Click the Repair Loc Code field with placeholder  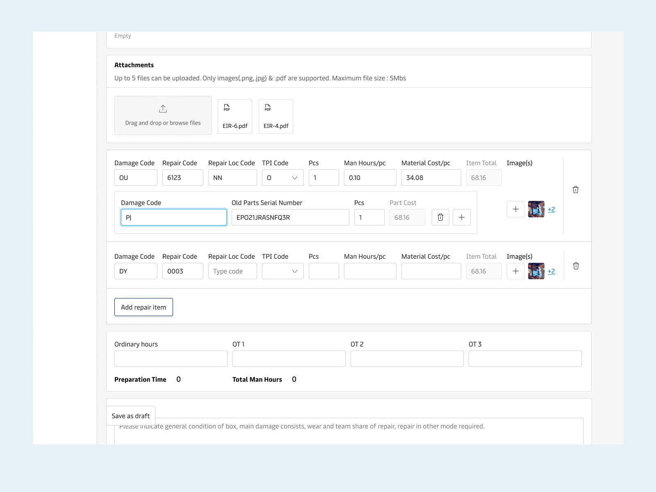(x=232, y=271)
